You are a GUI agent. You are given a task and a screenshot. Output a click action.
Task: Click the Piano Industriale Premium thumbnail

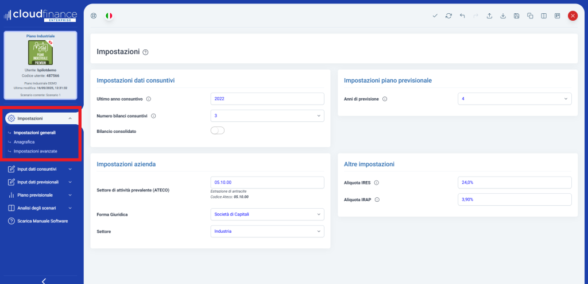pos(41,52)
